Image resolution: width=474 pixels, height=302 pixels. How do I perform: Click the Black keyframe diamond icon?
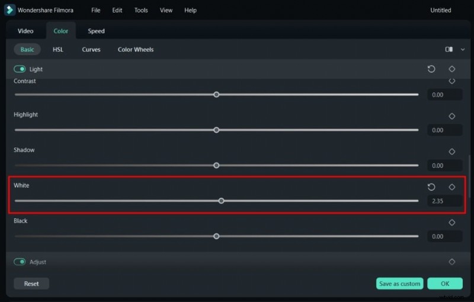pos(452,222)
